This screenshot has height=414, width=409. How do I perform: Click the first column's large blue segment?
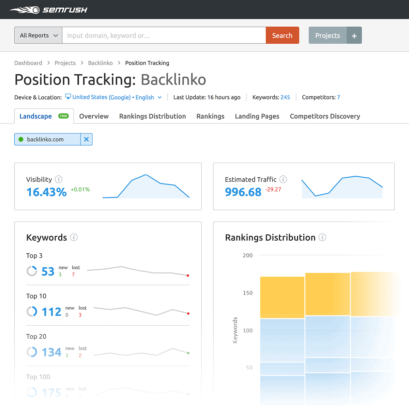coord(282,340)
